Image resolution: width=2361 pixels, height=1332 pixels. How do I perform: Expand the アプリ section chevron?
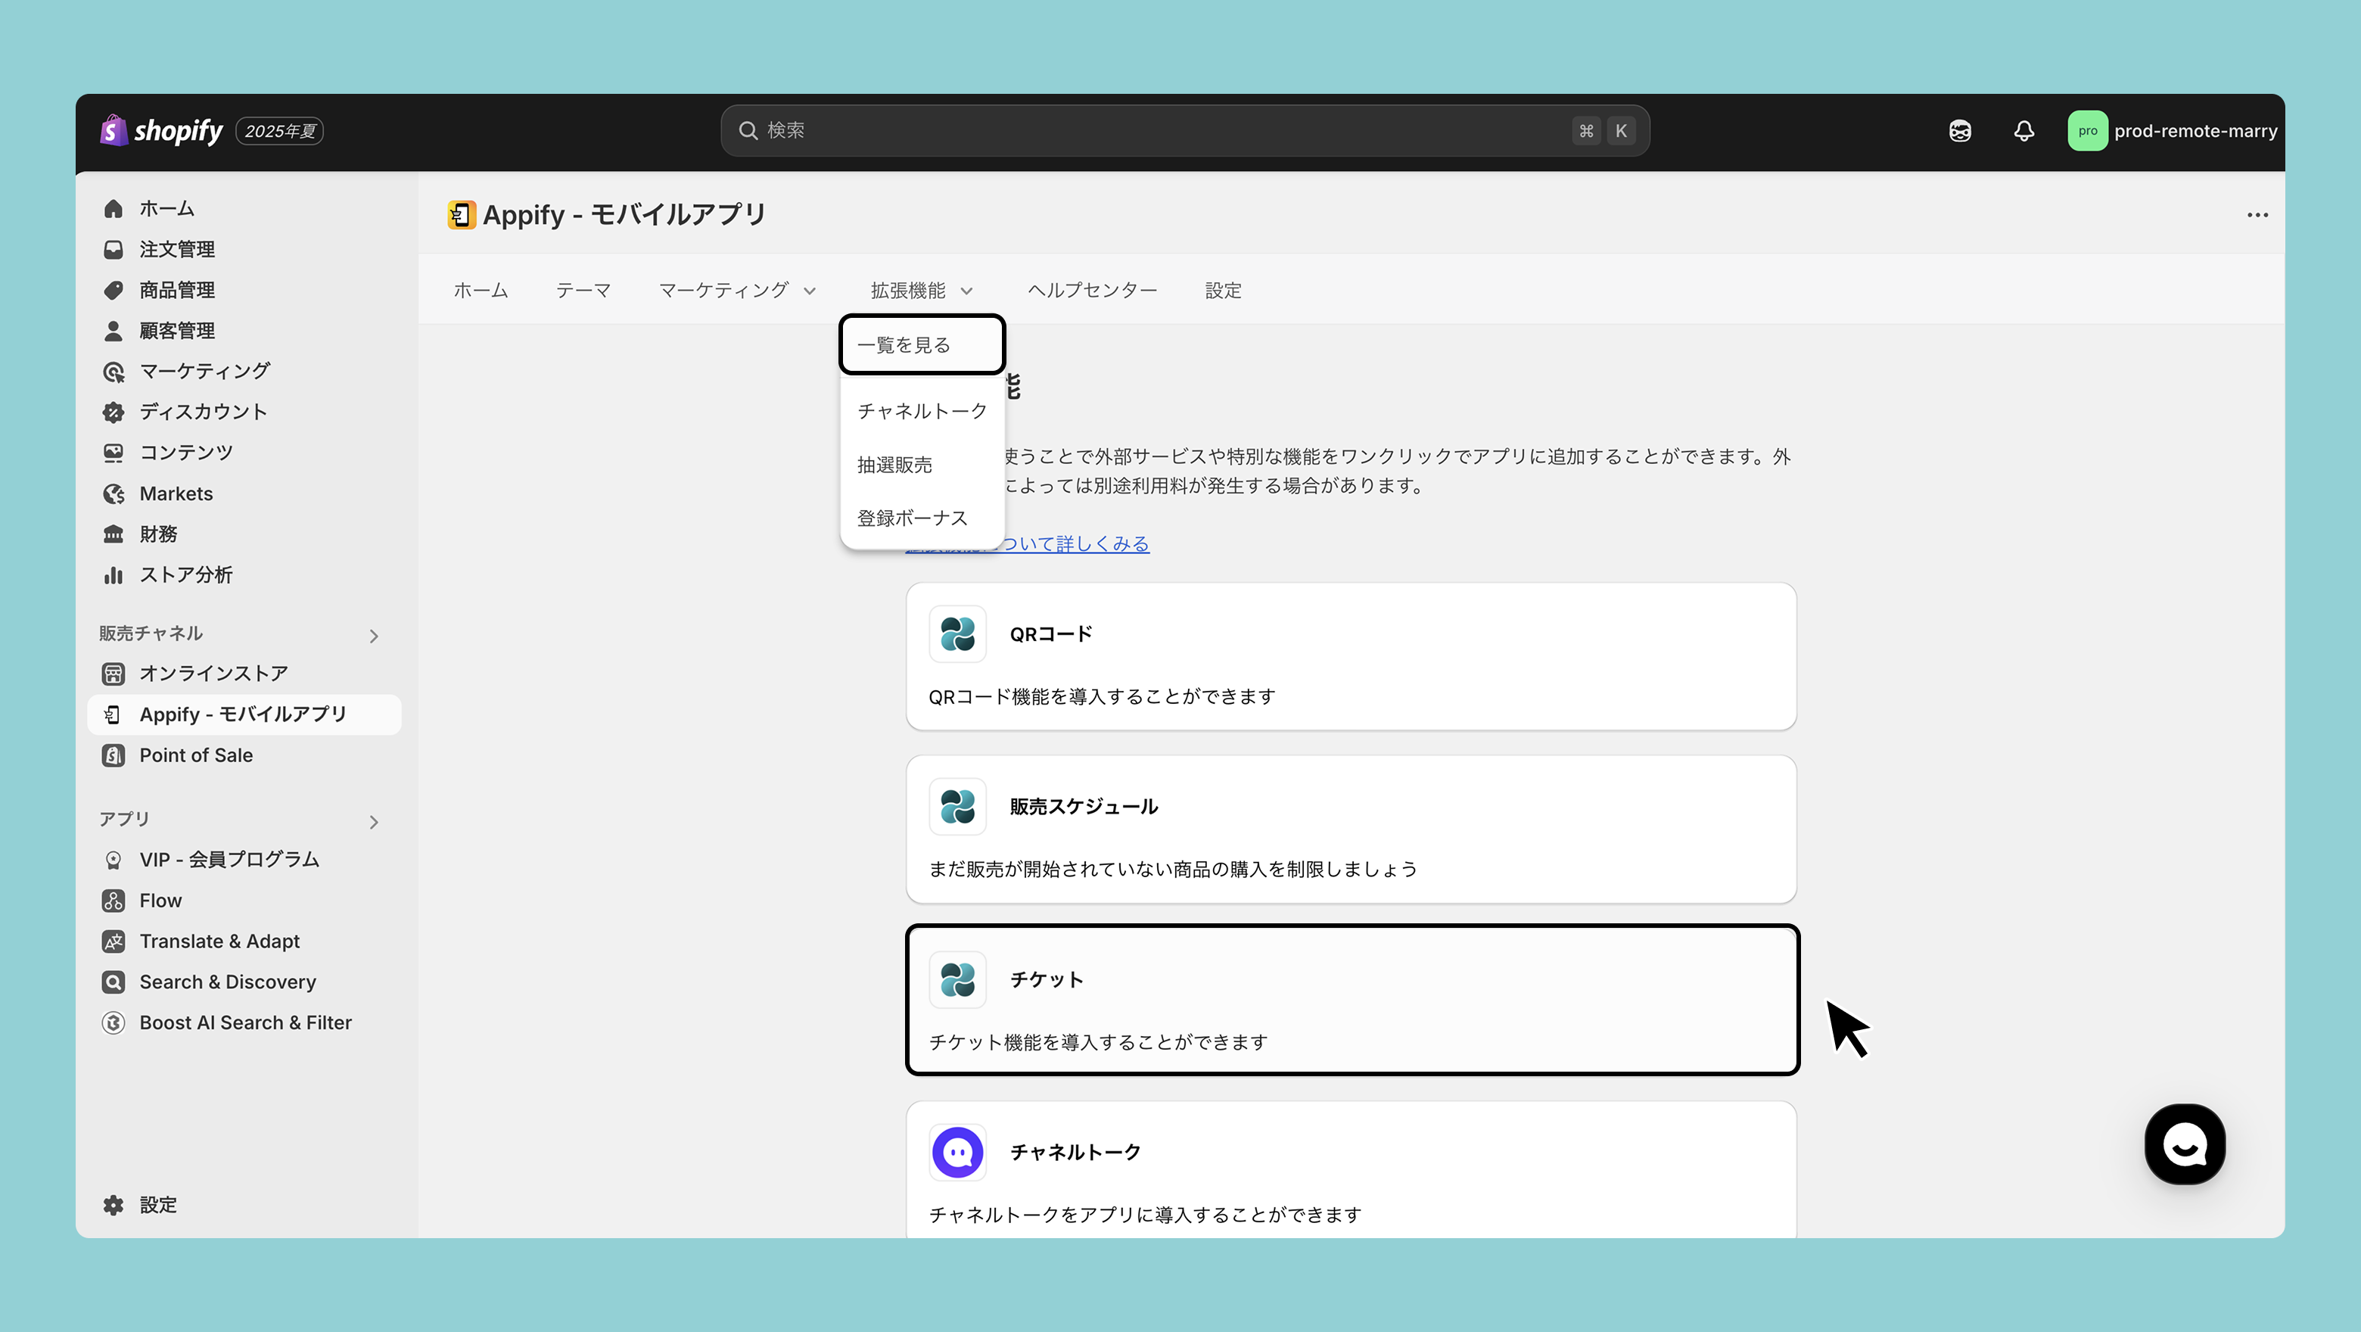coord(374,821)
